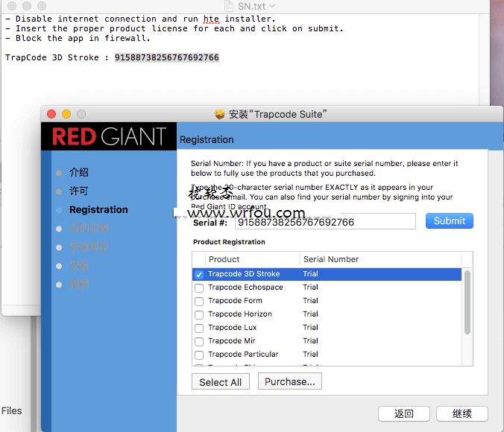Sort by the Serial Number column header
Image resolution: width=504 pixels, height=432 pixels.
tap(379, 259)
